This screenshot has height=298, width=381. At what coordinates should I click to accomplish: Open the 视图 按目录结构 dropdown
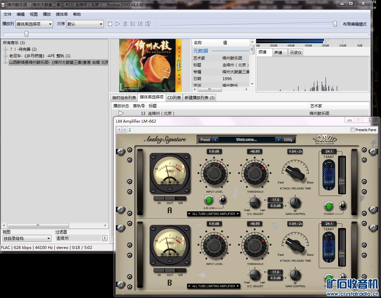pyautogui.click(x=27, y=238)
